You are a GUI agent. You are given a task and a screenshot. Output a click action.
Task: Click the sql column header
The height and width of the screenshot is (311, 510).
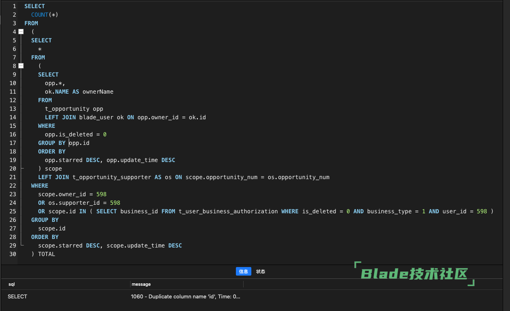click(x=11, y=284)
